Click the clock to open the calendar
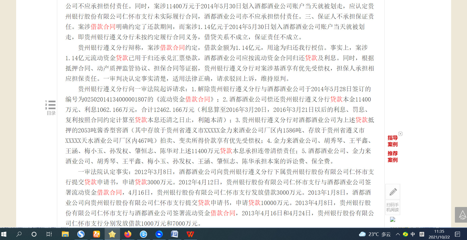Screen dimensions: 467x240 440,234
